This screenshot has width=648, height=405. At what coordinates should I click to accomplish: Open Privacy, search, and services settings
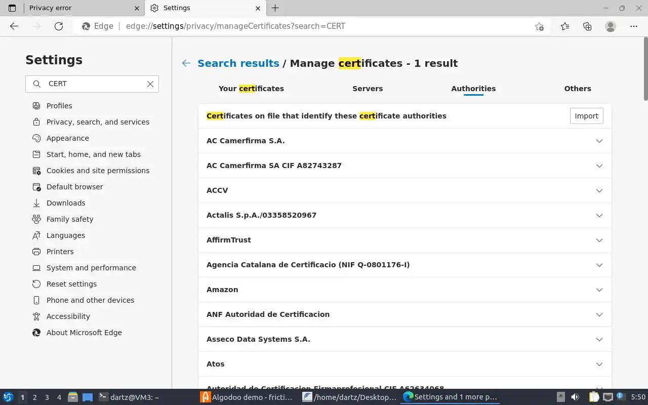click(98, 122)
